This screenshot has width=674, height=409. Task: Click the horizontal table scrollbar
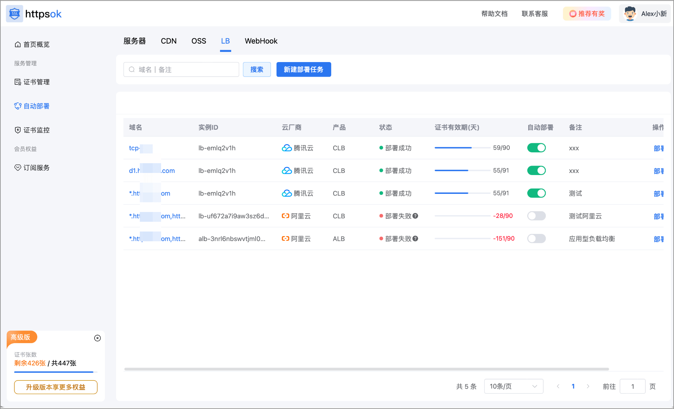coord(366,369)
